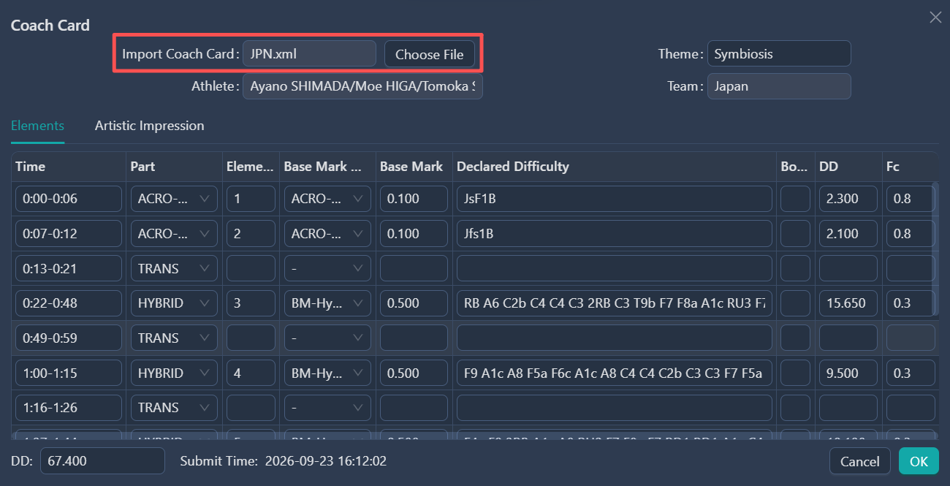Click the DD total field showing 67.400

point(102,461)
